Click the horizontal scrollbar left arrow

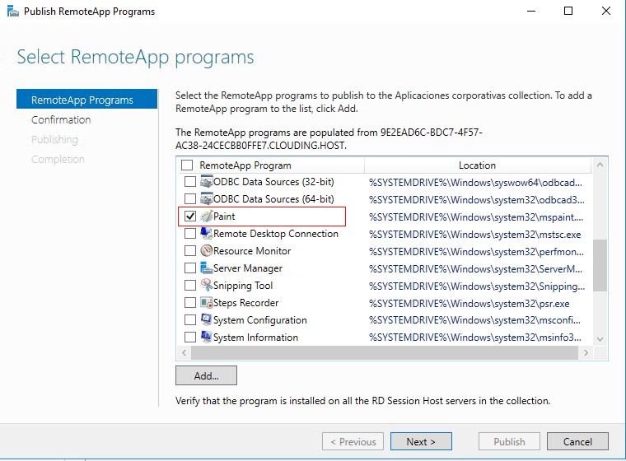pyautogui.click(x=184, y=352)
